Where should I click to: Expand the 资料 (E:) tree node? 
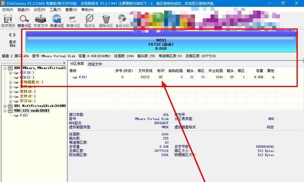(x=10, y=91)
